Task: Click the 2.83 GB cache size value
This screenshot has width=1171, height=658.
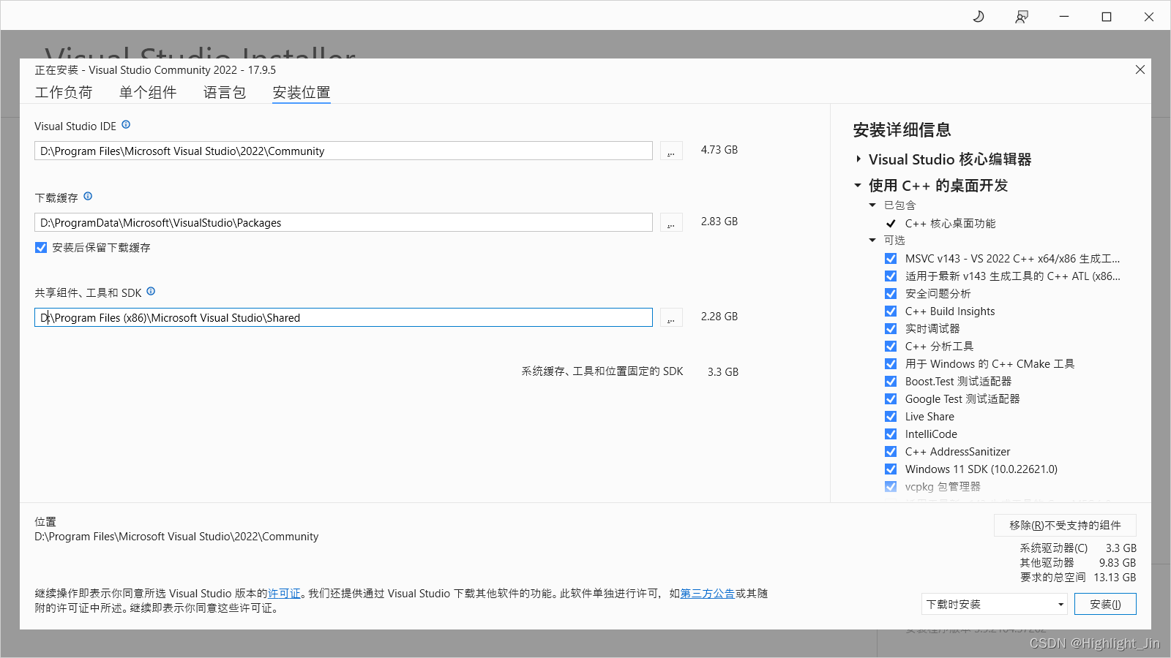Action: tap(719, 222)
